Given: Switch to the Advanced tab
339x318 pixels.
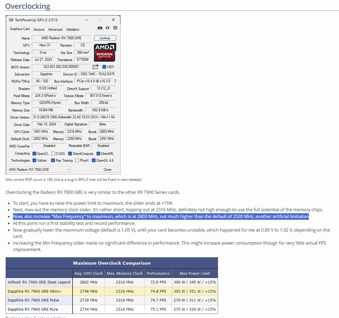Looking at the screenshot, I should click(x=55, y=29).
